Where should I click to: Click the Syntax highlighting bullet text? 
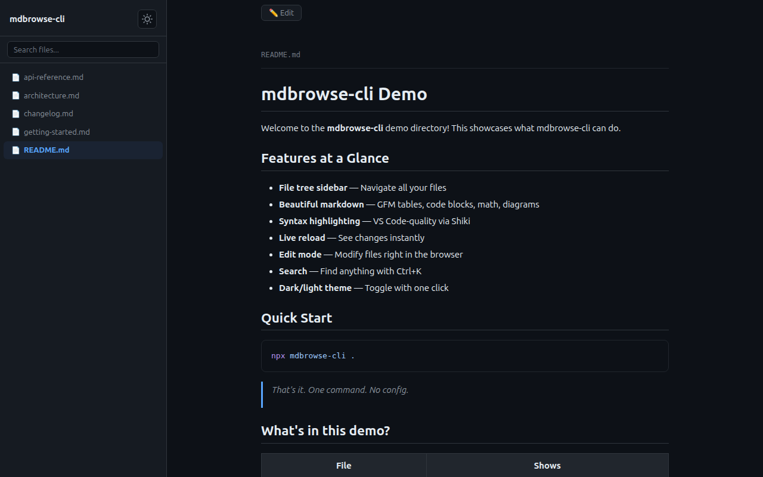[x=374, y=221]
